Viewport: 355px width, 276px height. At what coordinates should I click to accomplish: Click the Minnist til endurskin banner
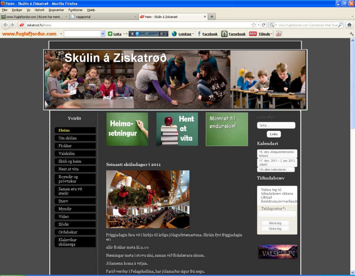pyautogui.click(x=227, y=129)
